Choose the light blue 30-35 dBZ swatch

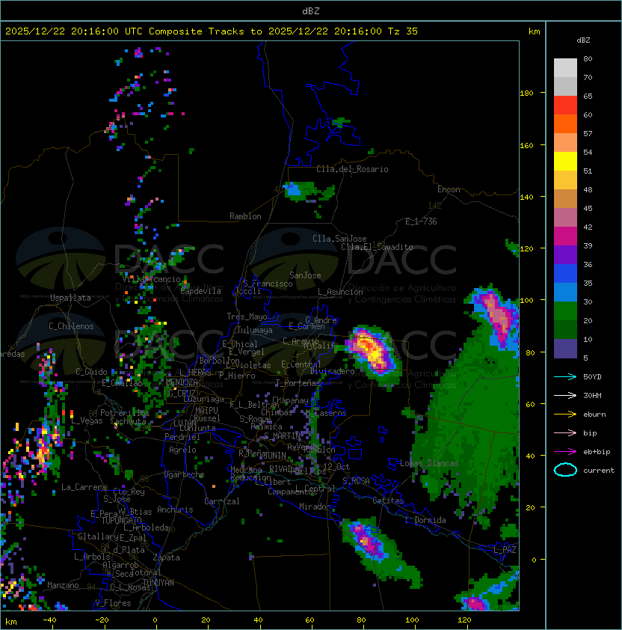coord(565,292)
